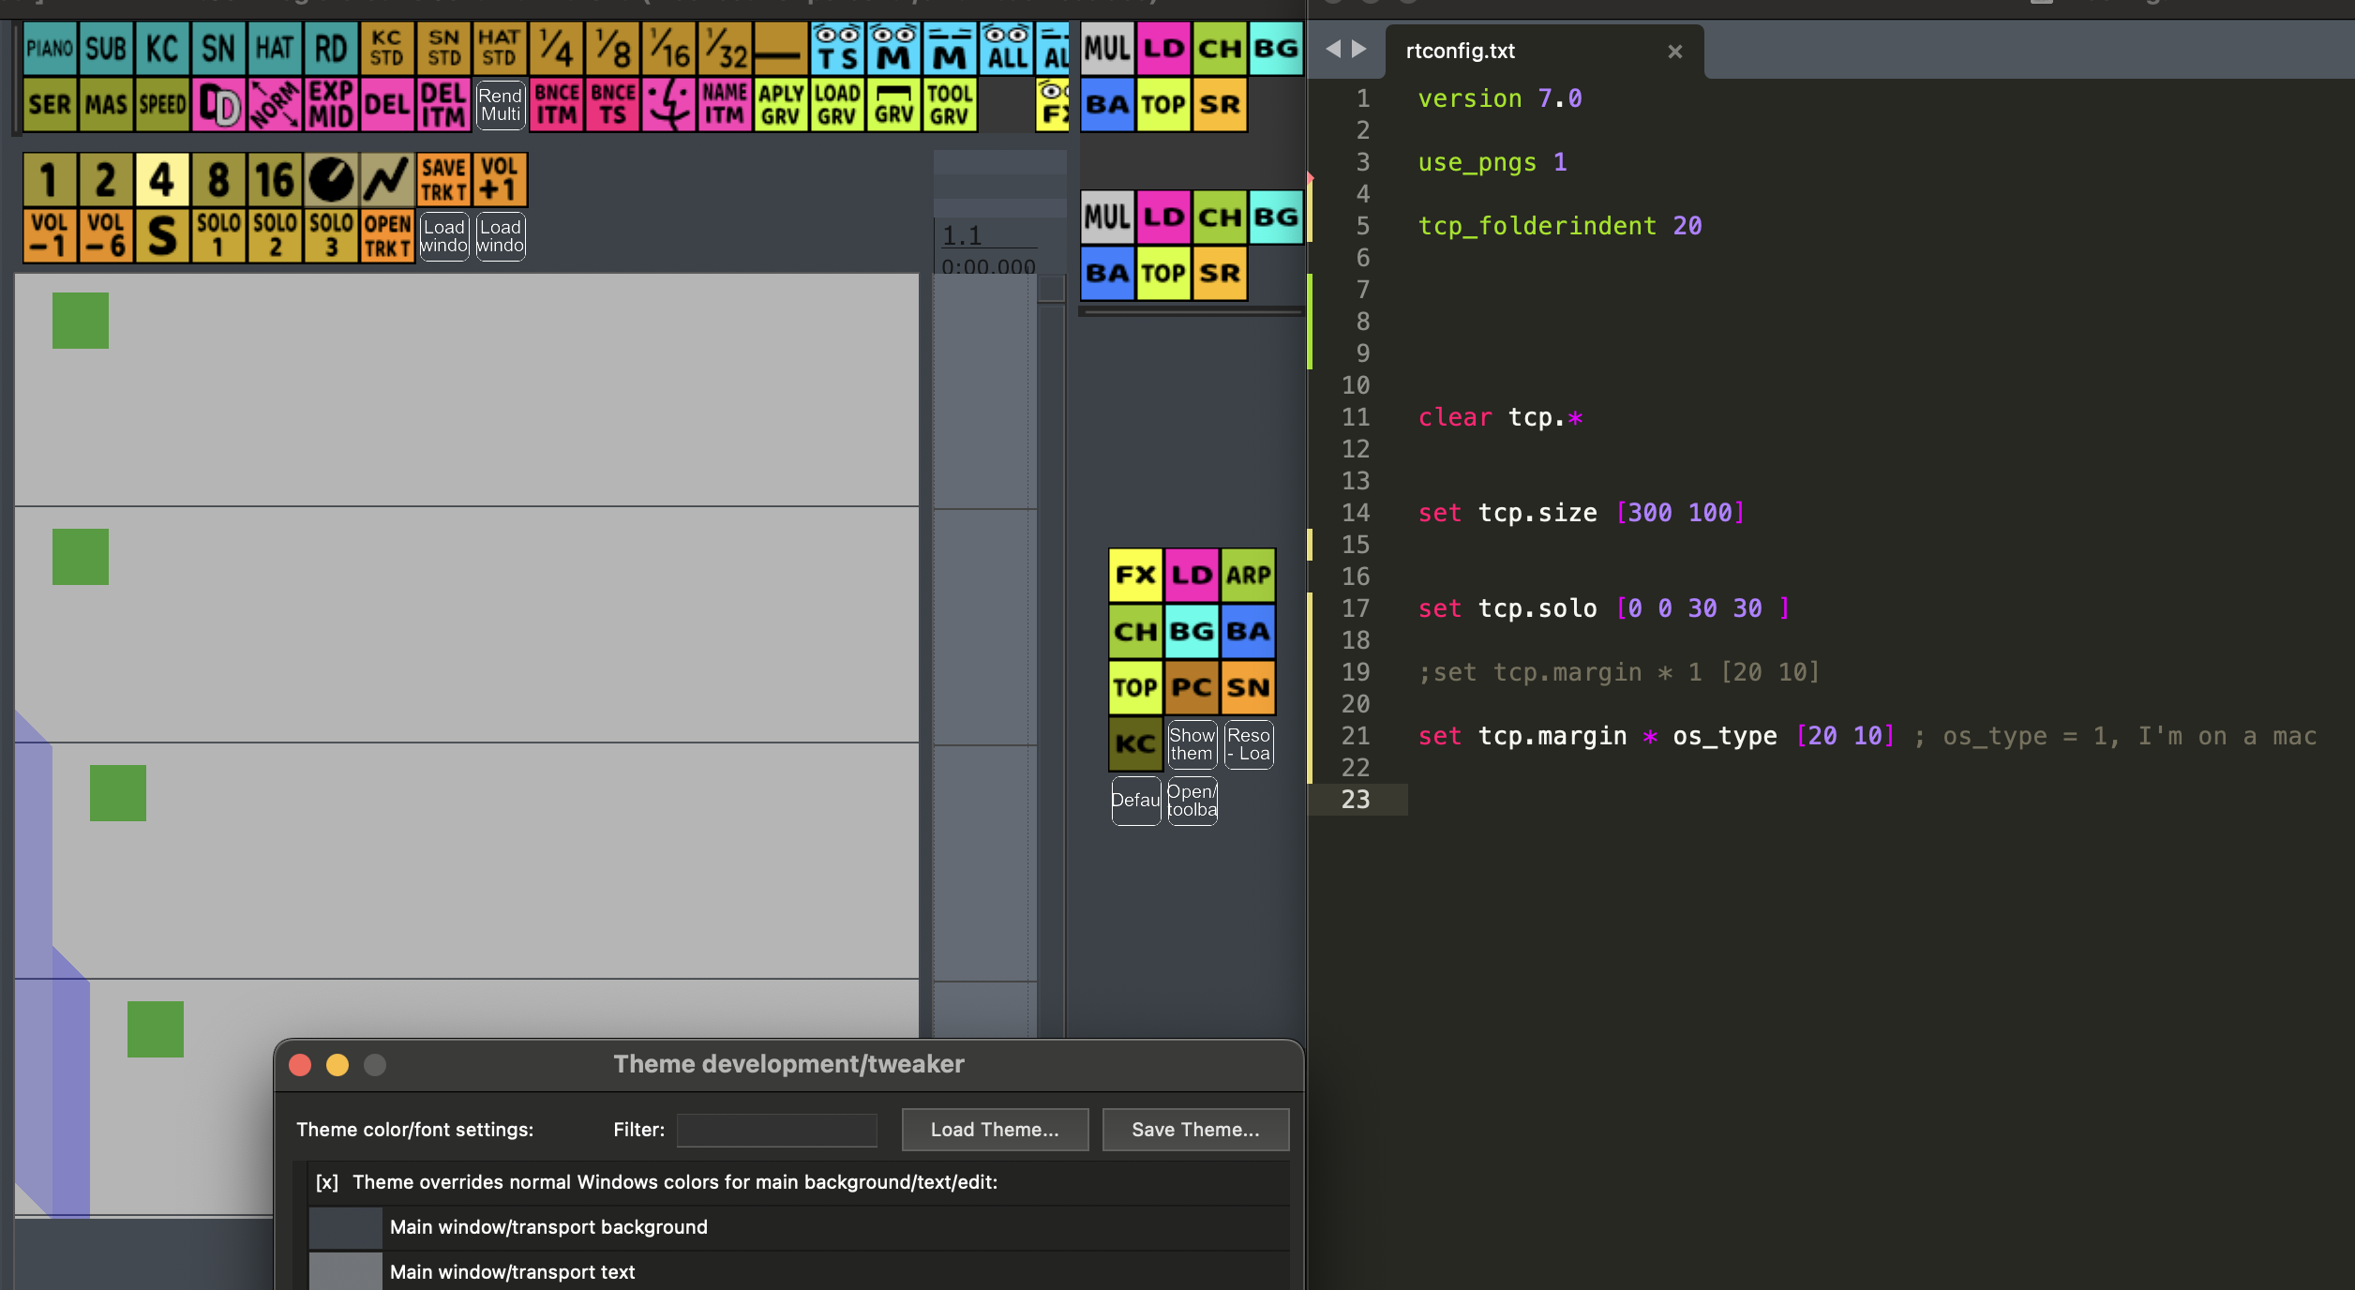Click the ARP toolbar icon
This screenshot has height=1290, width=2355.
[x=1248, y=575]
